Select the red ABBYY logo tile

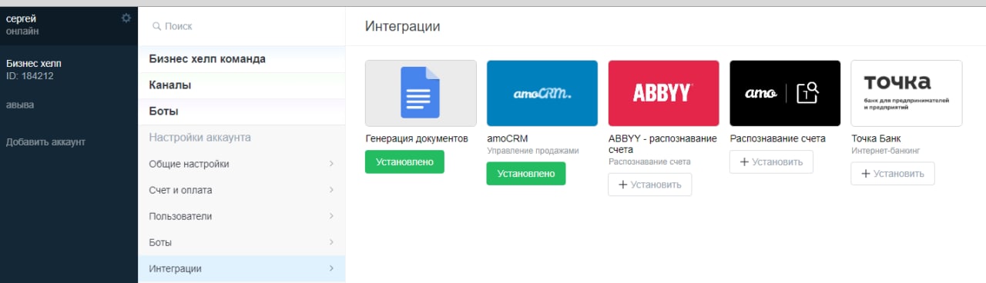click(663, 93)
